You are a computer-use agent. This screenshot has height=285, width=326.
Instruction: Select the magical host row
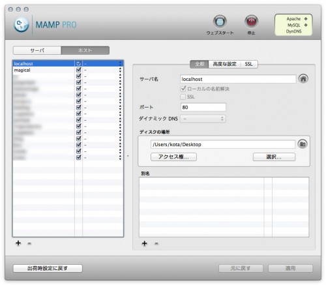68,70
